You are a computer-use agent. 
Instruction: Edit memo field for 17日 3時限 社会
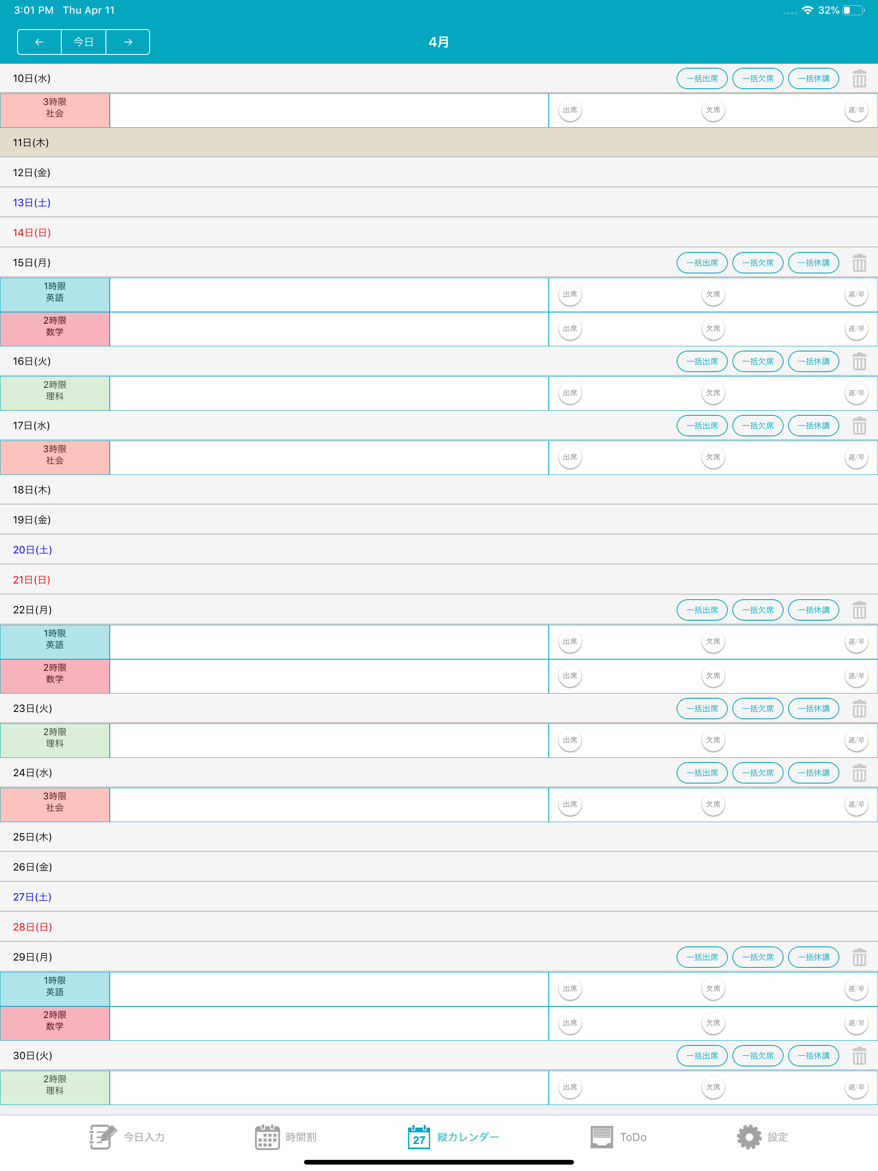pyautogui.click(x=329, y=457)
